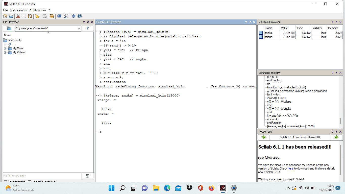Expand the My Videos folder
This screenshot has width=345, height=194.
5,52
